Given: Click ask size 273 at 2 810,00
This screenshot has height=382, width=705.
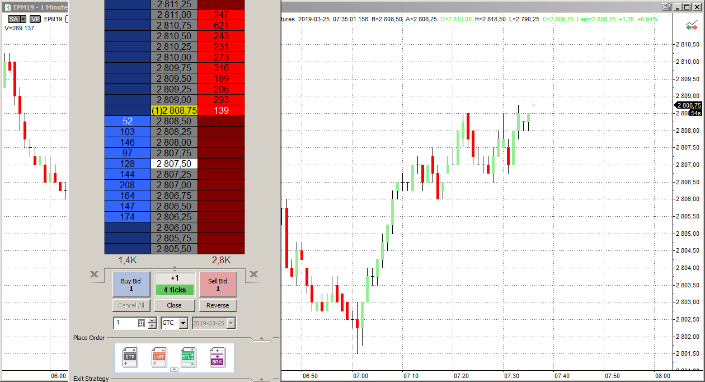Looking at the screenshot, I should [222, 57].
